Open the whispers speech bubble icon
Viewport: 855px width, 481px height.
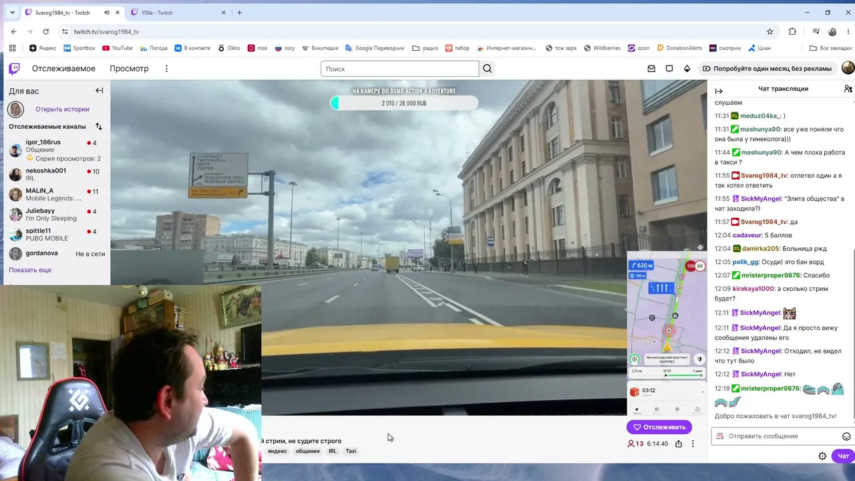pos(669,68)
